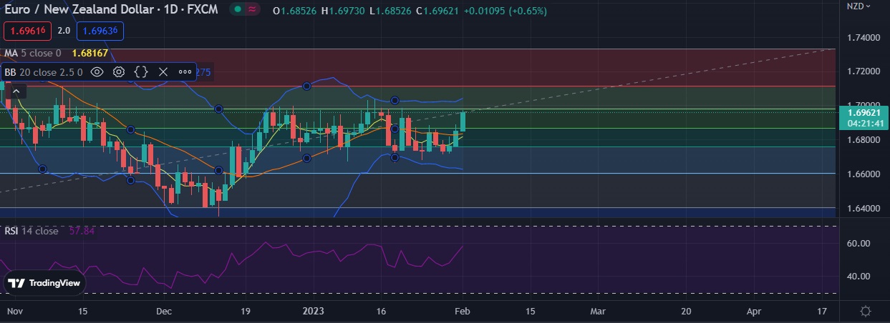Hide the BB indicator with eye icon

(x=97, y=72)
